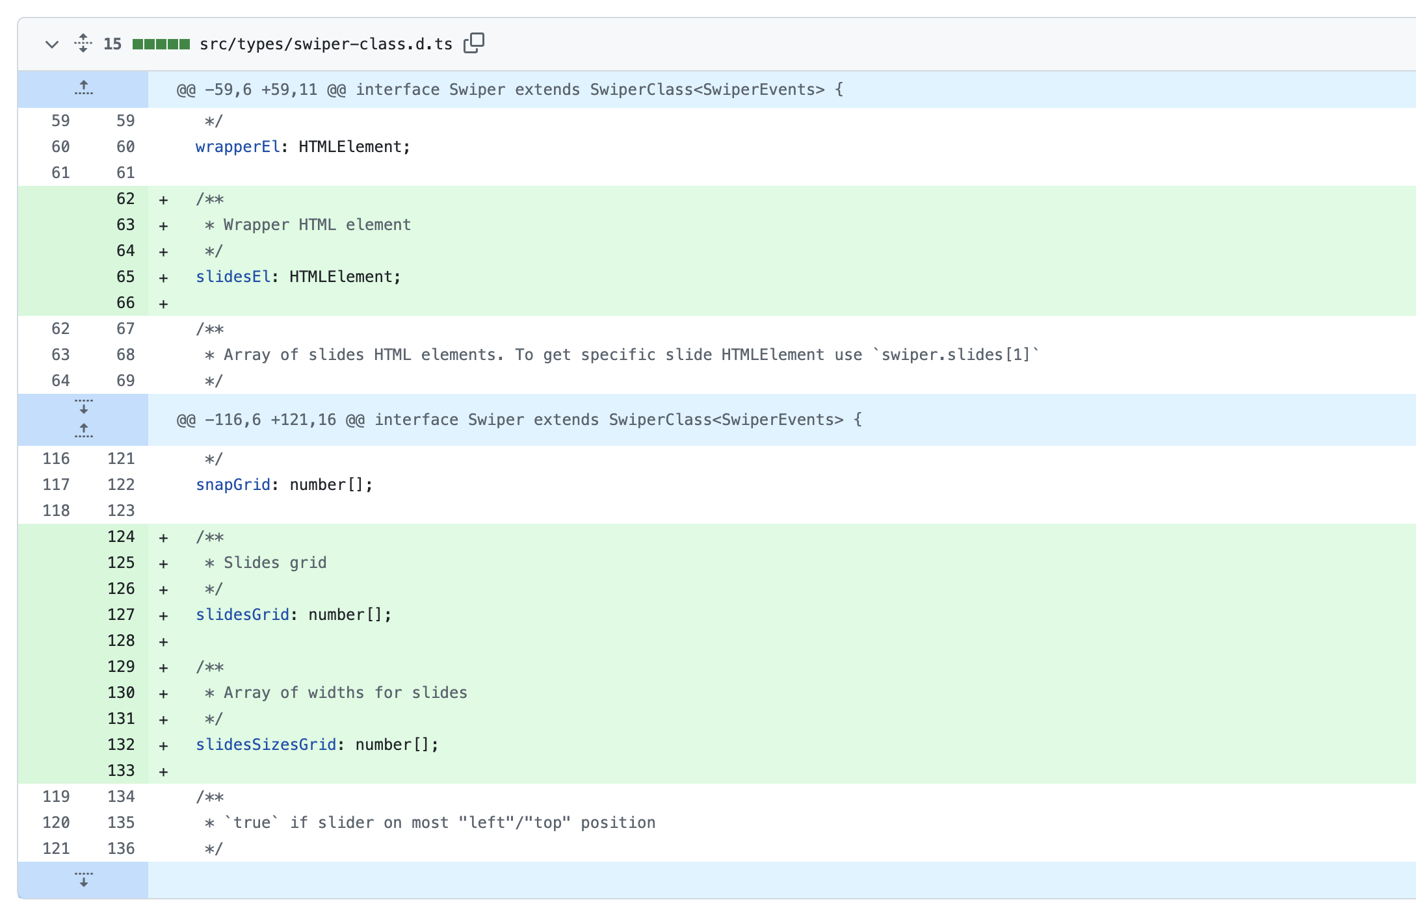Expand lines below at bottom of diff

tap(83, 880)
